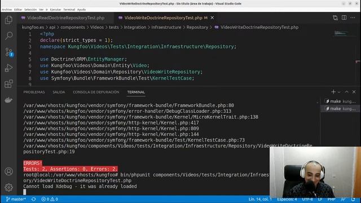The image size is (361, 203).
Task: Click the synchronize changes icon in status bar
Action: pyautogui.click(x=34, y=199)
